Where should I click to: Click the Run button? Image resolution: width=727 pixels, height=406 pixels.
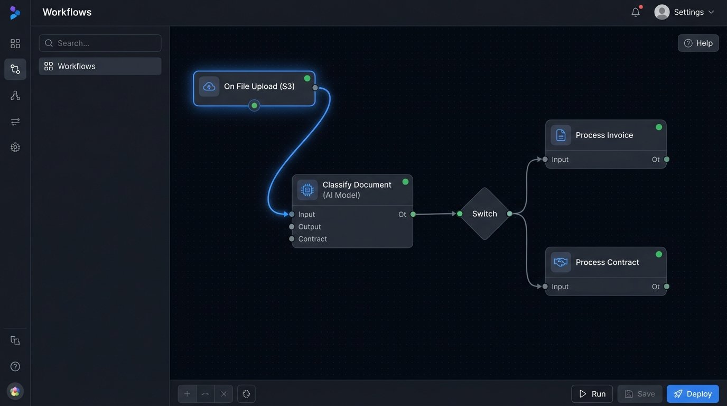coord(592,394)
